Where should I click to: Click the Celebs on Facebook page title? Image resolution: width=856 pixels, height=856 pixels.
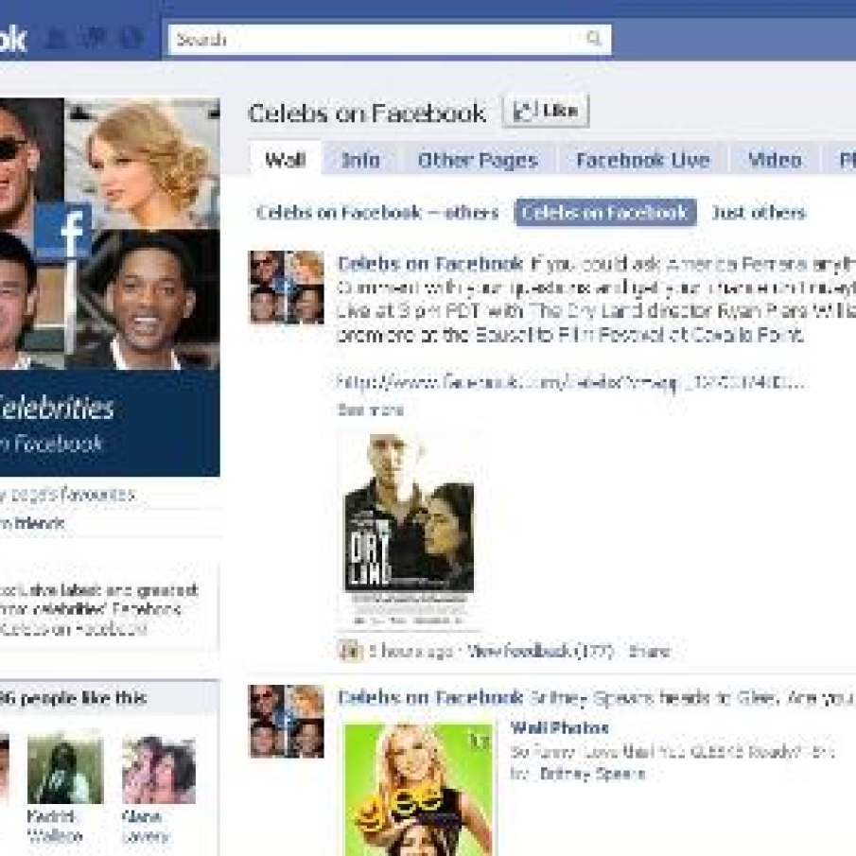366,114
